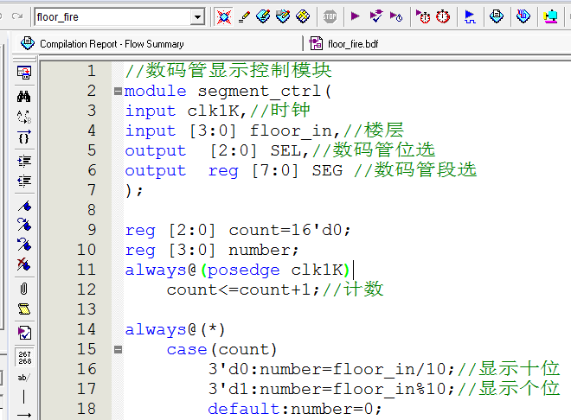Decrease indent using sidebar icon
This screenshot has height=420, width=571.
[x=24, y=181]
